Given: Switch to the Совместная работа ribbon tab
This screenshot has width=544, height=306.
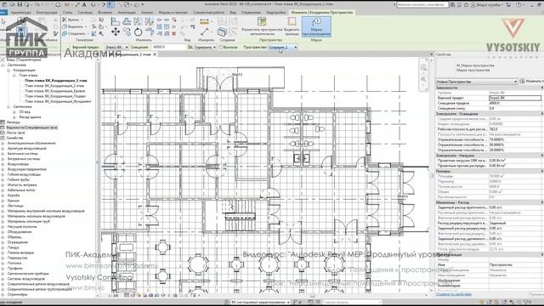Looking at the screenshot, I should [209, 13].
